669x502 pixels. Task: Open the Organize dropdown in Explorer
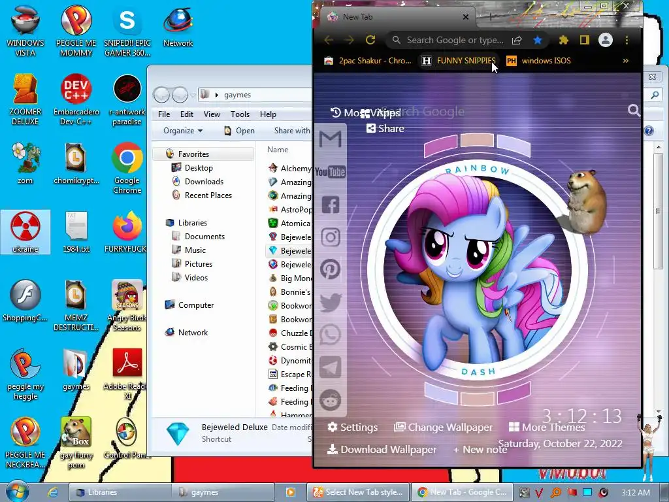click(183, 131)
